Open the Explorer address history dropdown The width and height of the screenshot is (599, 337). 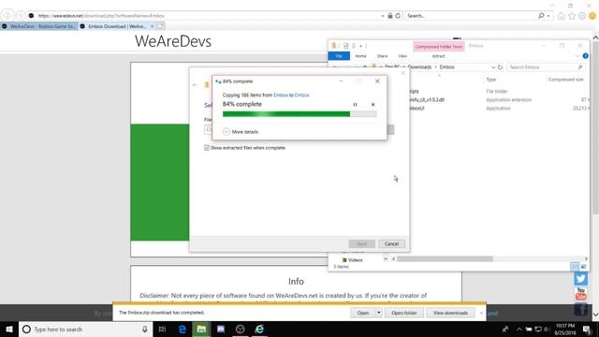(493, 67)
